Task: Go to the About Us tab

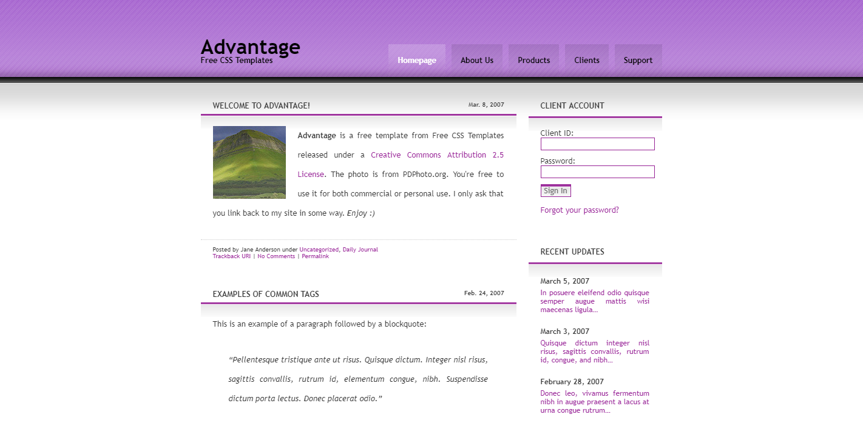Action: 476,60
